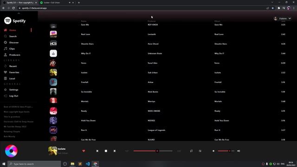
Task: Click the song progress slider
Action: pos(153,151)
